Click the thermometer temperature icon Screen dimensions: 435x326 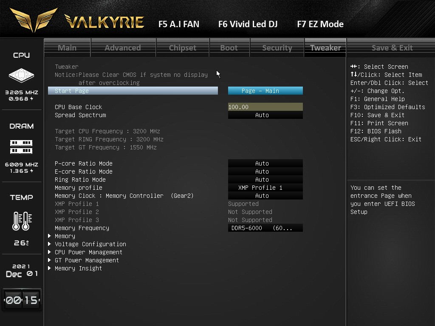click(22, 221)
